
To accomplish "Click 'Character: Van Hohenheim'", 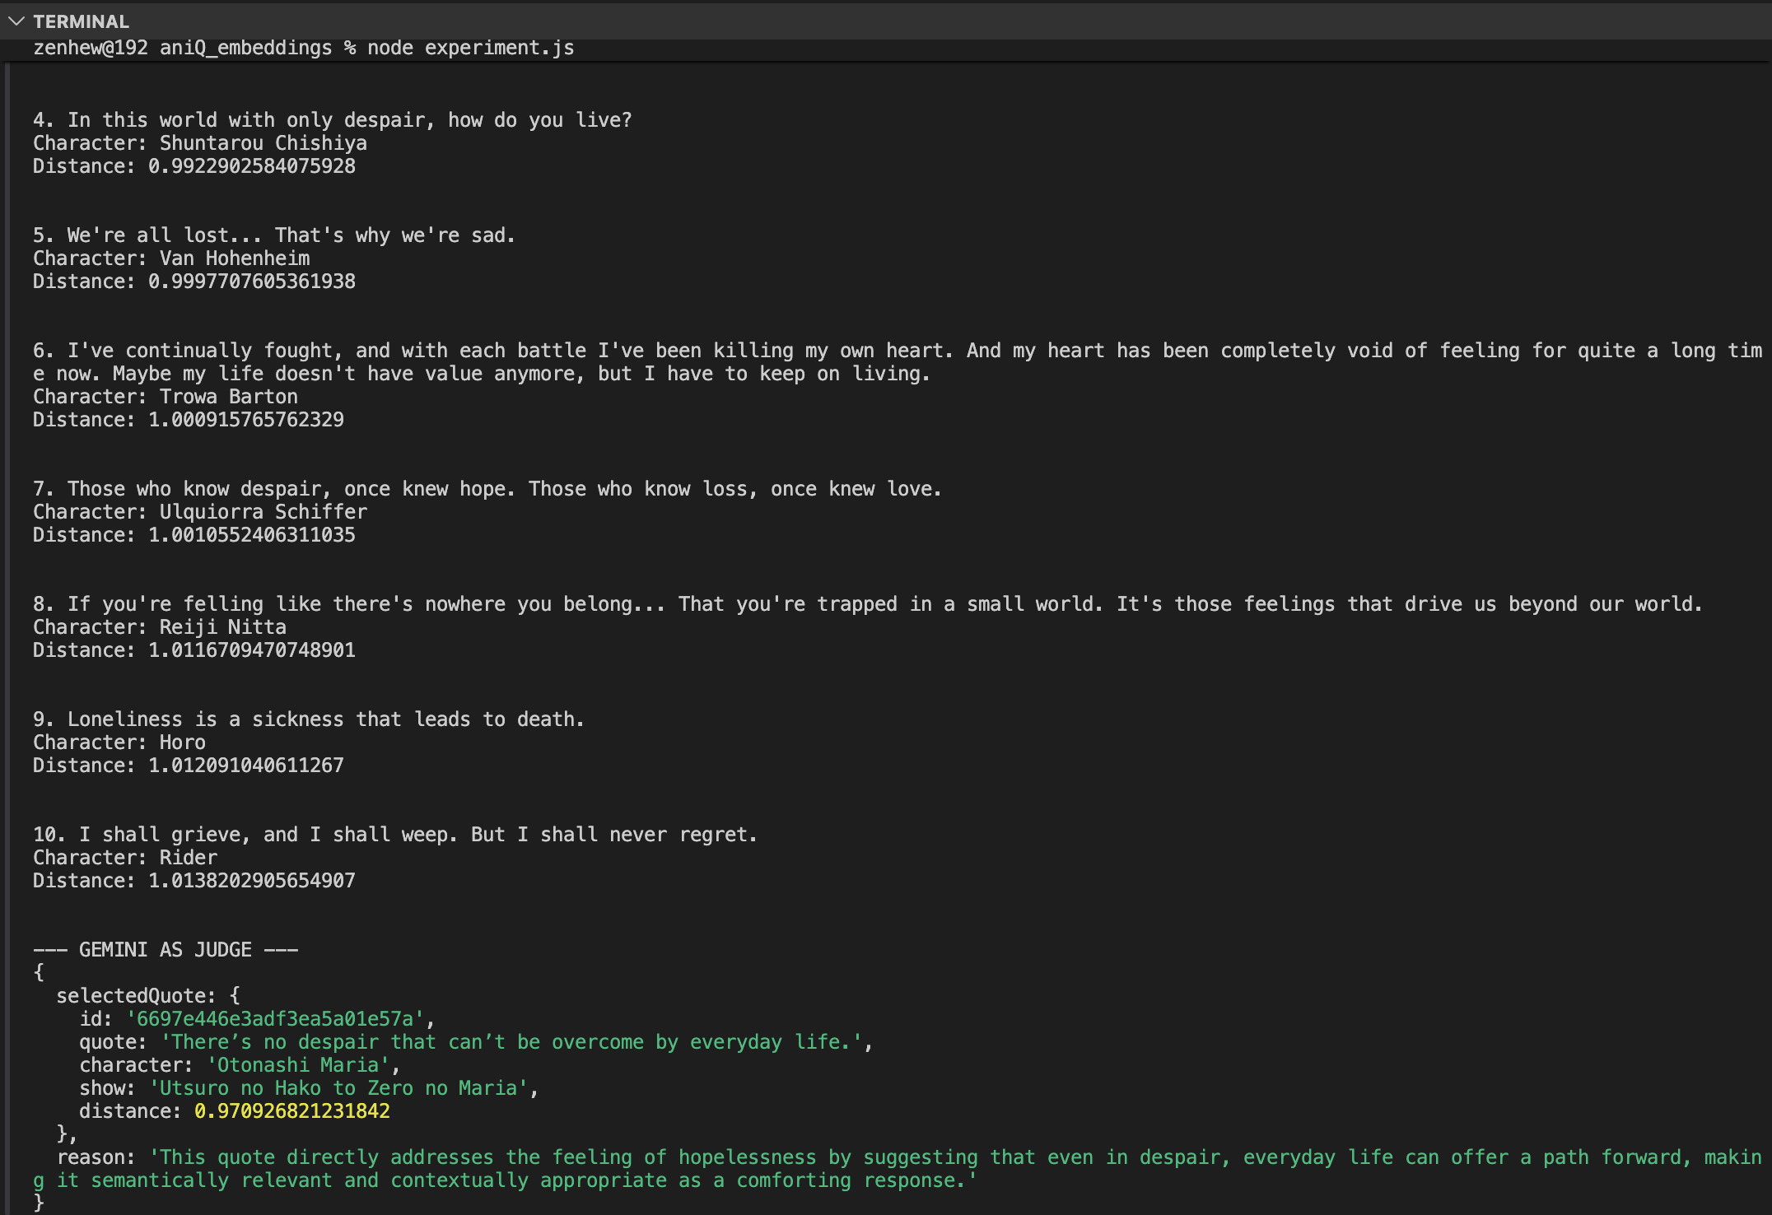I will pyautogui.click(x=171, y=258).
